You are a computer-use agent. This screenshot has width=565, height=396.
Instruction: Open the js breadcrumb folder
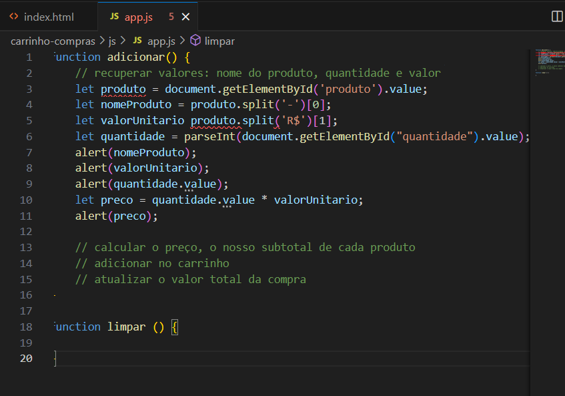(x=112, y=41)
